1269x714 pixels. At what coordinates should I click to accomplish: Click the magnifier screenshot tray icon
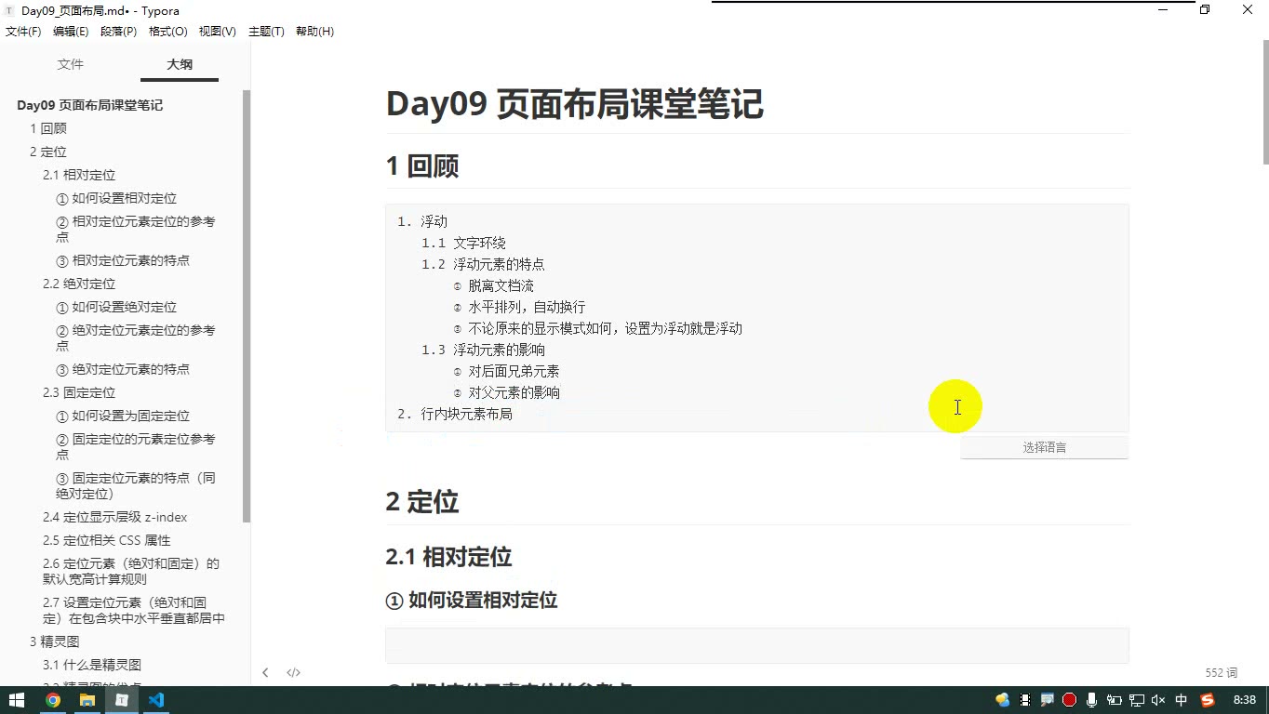[x=1048, y=700]
